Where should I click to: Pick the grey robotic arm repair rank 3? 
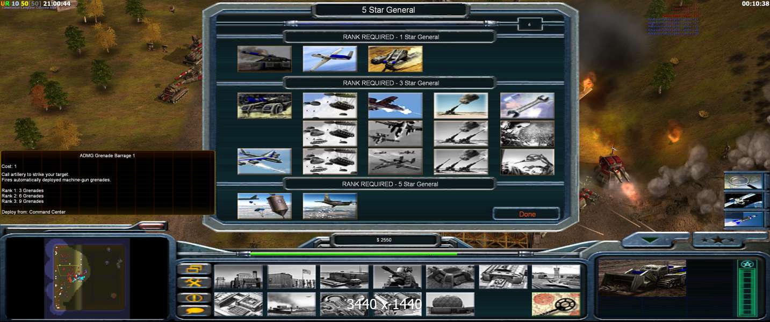click(x=527, y=162)
